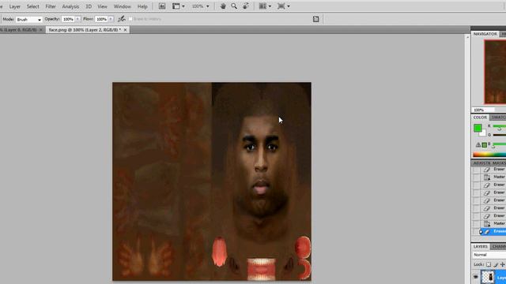This screenshot has width=506, height=284.
Task: Open the Help menu
Action: coord(142,6)
